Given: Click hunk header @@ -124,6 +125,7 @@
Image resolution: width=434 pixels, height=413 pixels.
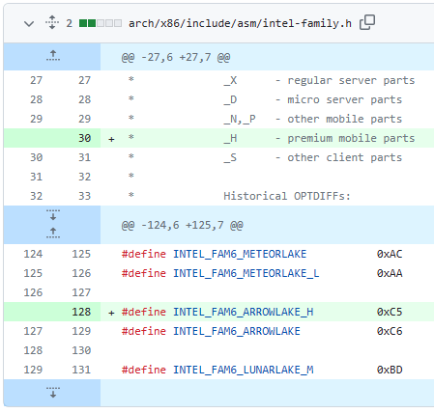Looking at the screenshot, I should [182, 225].
